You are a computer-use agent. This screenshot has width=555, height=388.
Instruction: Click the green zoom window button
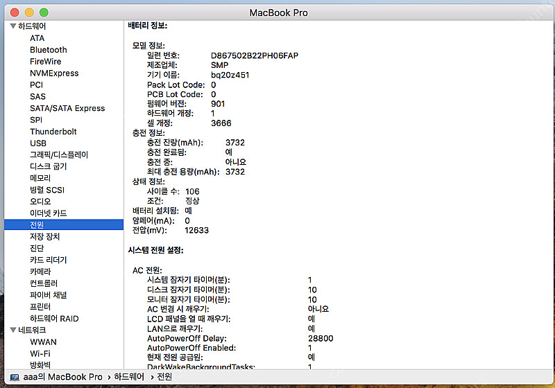click(44, 12)
